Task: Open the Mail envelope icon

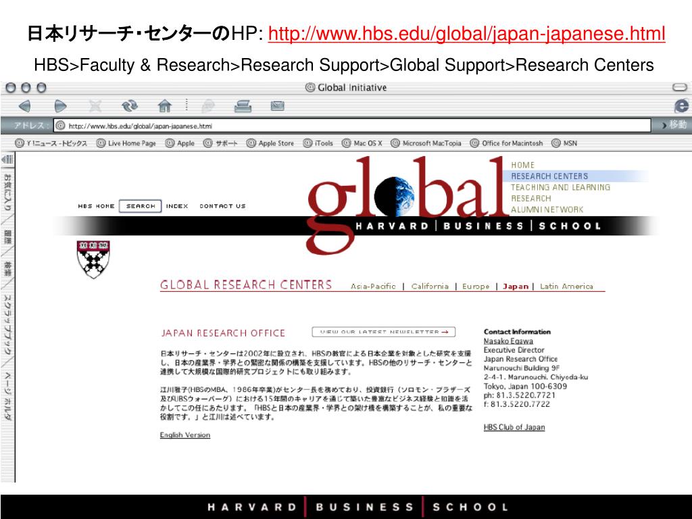Action: [x=277, y=106]
